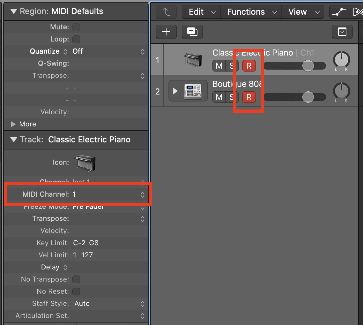Click the Quantize label stepper arrows
This screenshot has width=363, height=325.
pyautogui.click(x=65, y=51)
